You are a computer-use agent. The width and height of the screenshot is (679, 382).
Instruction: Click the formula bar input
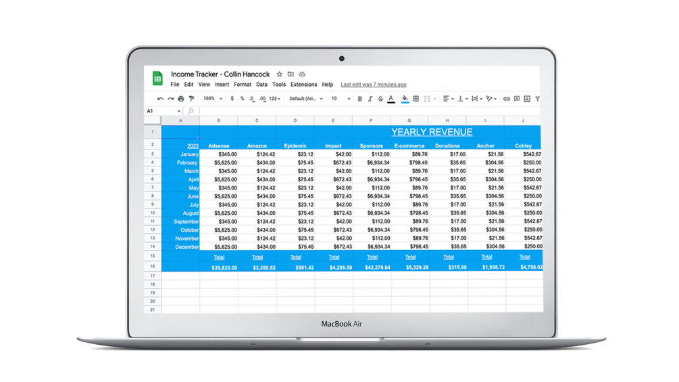pyautogui.click(x=370, y=112)
